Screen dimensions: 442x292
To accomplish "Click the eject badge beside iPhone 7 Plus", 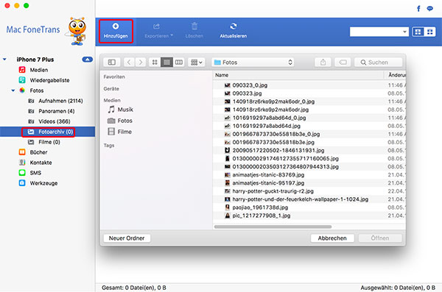I will click(88, 60).
